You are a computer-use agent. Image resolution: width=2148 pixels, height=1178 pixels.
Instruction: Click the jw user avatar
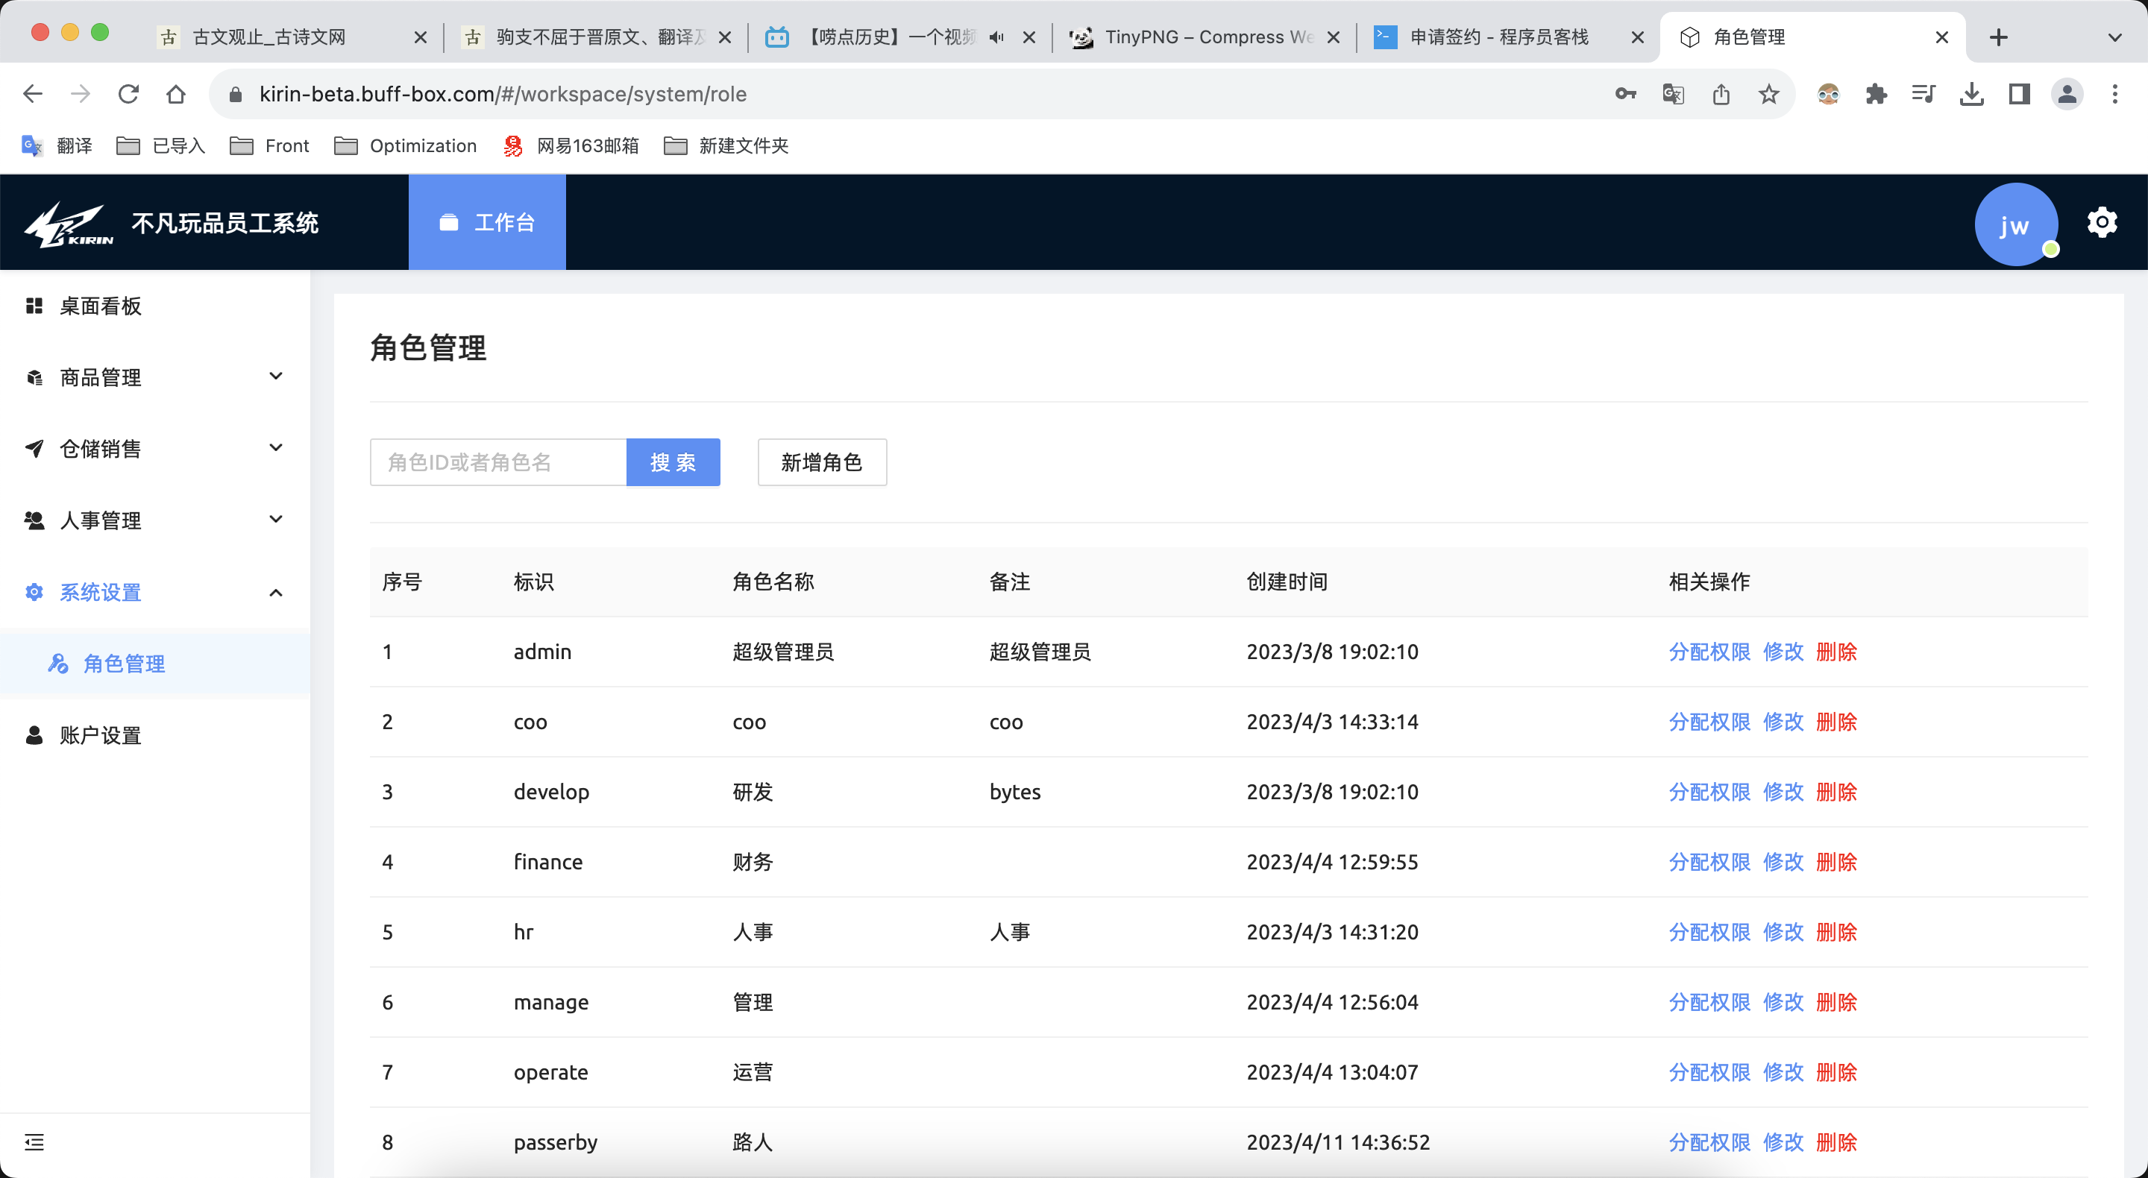2015,224
